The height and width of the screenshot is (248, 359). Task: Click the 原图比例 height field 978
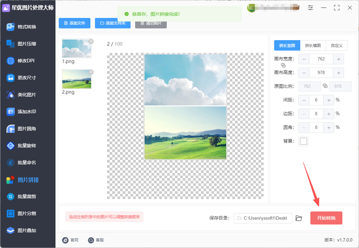[340, 86]
